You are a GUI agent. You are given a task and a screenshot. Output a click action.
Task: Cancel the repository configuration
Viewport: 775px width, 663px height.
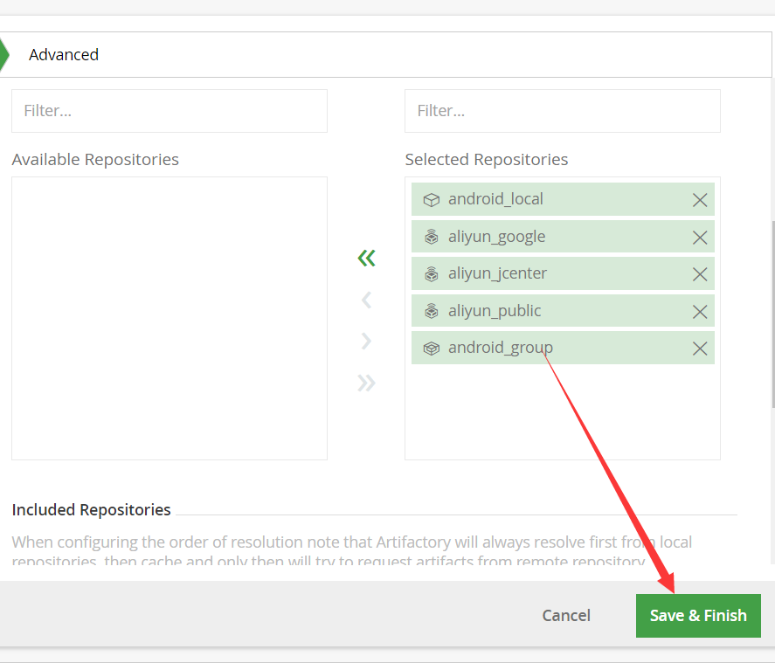566,615
